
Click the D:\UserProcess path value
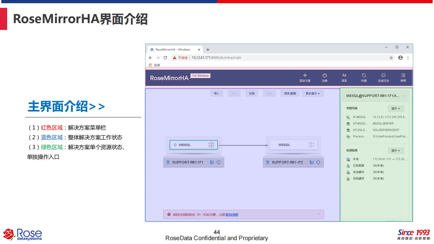pyautogui.click(x=390, y=137)
